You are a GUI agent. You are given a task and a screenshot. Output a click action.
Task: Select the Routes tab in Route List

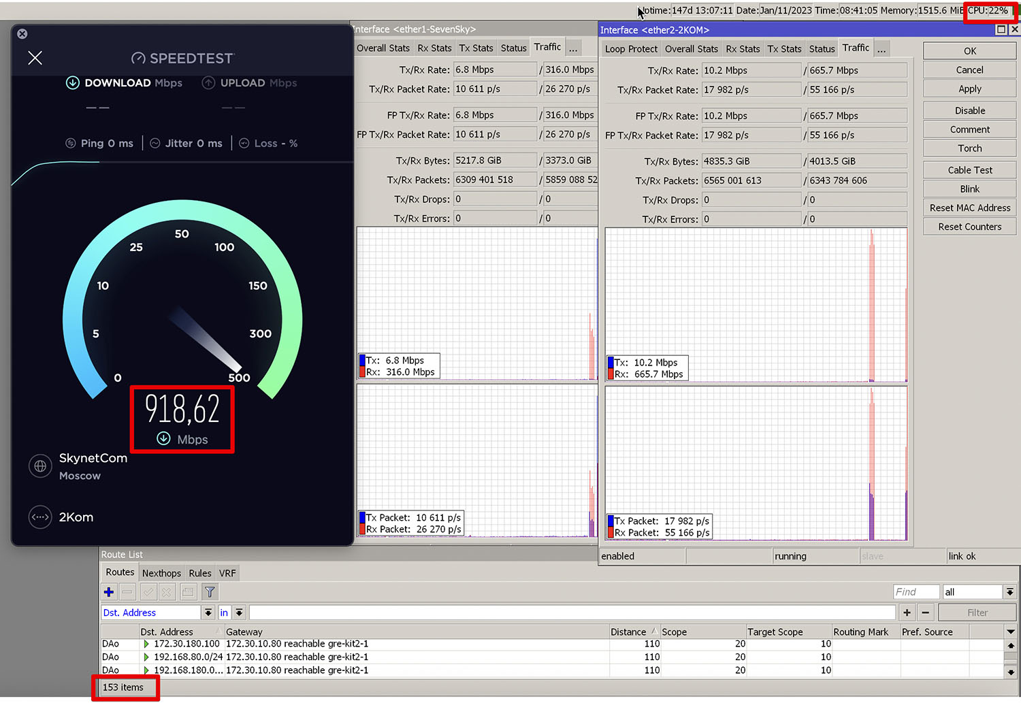120,572
